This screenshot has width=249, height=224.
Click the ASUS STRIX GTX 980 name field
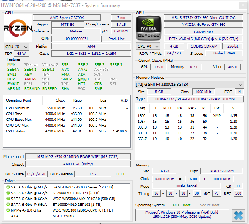click(203, 18)
